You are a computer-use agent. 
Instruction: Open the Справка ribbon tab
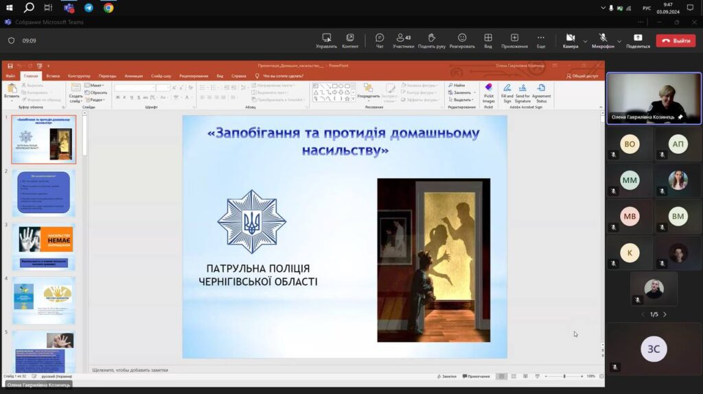pyautogui.click(x=238, y=76)
